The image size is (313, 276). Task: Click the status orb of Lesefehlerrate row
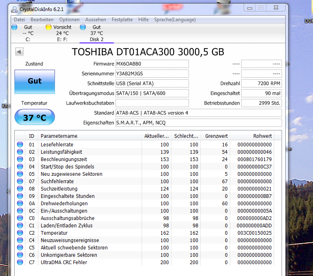(20, 144)
